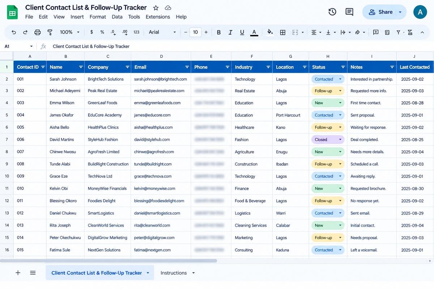Click the font size field showing 10
This screenshot has height=289, width=434.
coord(195,32)
